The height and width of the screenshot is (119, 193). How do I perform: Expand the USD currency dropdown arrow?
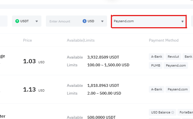pyautogui.click(x=102, y=21)
